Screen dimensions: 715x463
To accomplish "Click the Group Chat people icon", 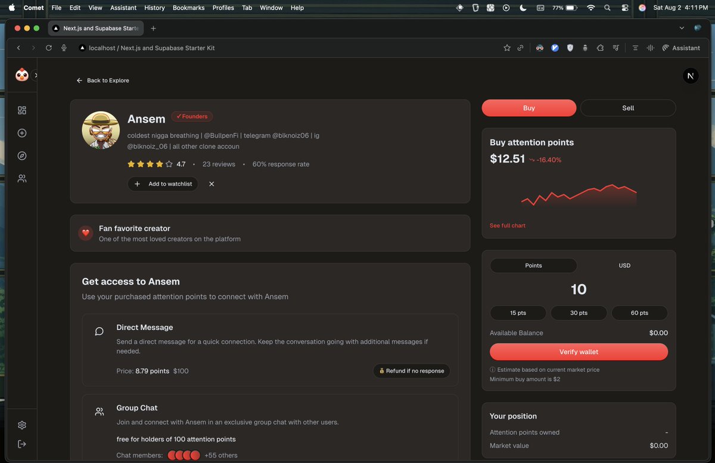I will tap(100, 412).
